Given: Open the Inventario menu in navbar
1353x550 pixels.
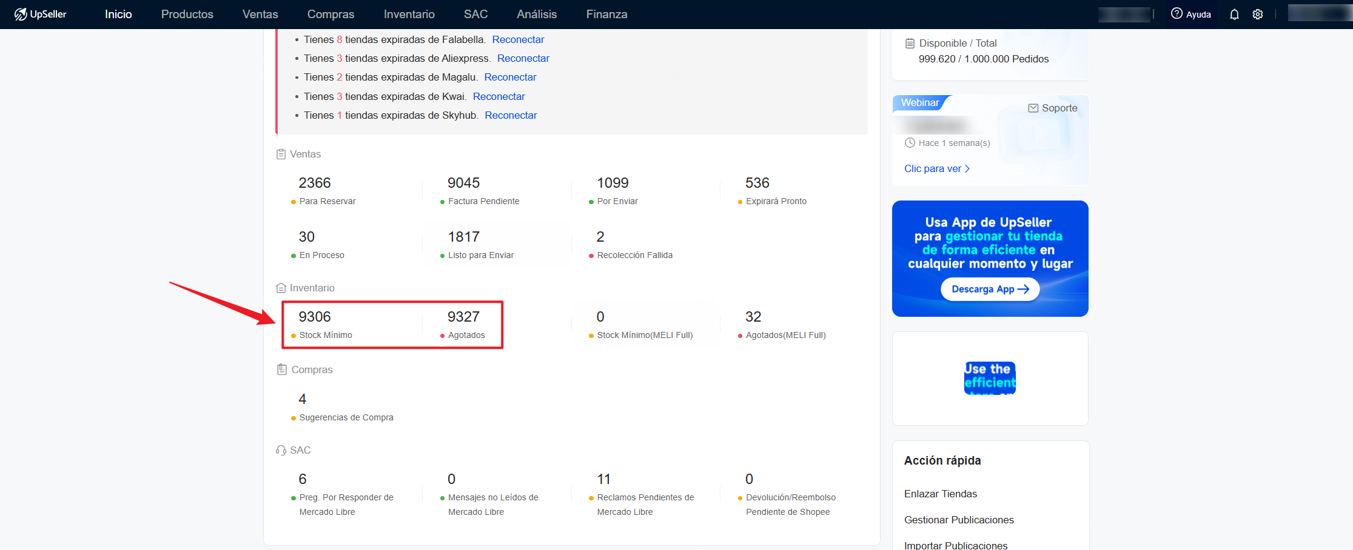Looking at the screenshot, I should pos(409,14).
